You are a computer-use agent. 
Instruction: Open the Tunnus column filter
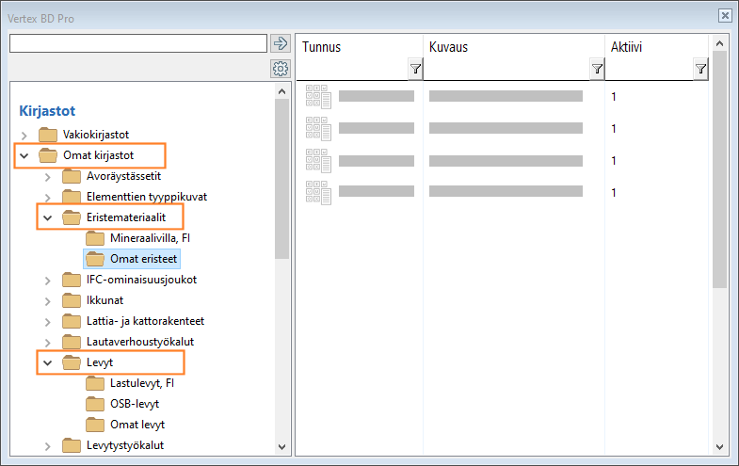415,69
